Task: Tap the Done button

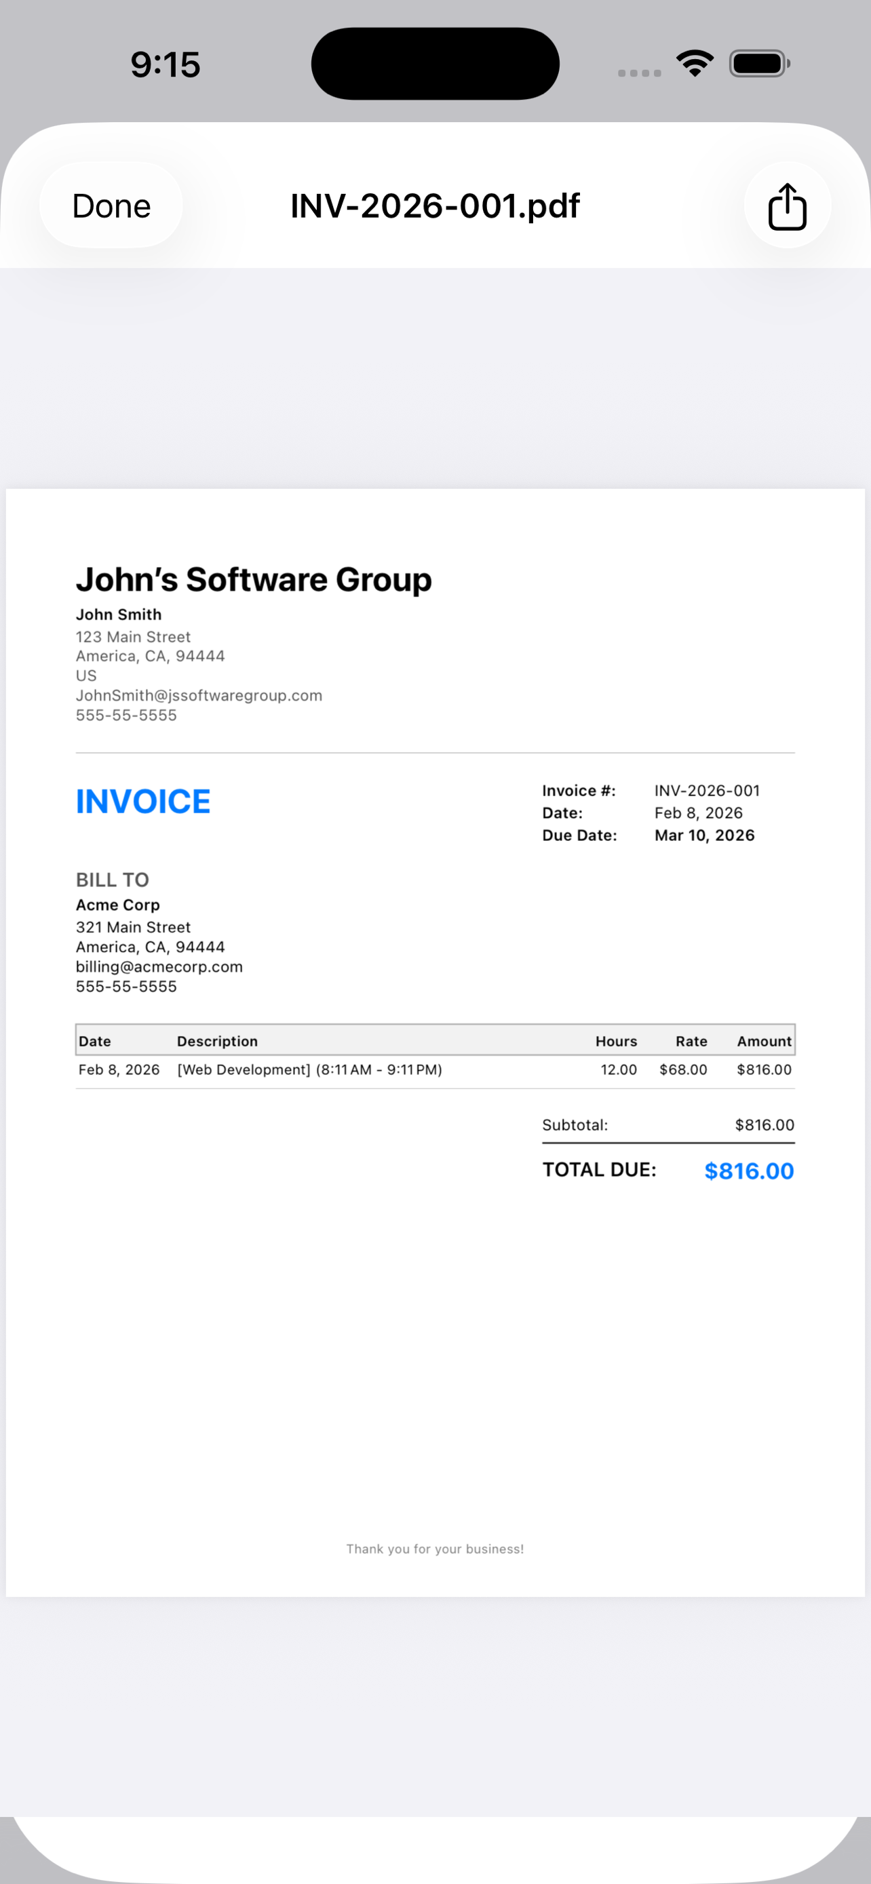Action: 111,205
